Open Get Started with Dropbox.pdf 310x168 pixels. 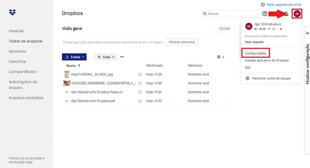click(x=93, y=101)
